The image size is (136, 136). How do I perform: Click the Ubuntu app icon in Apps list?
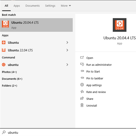(4, 42)
